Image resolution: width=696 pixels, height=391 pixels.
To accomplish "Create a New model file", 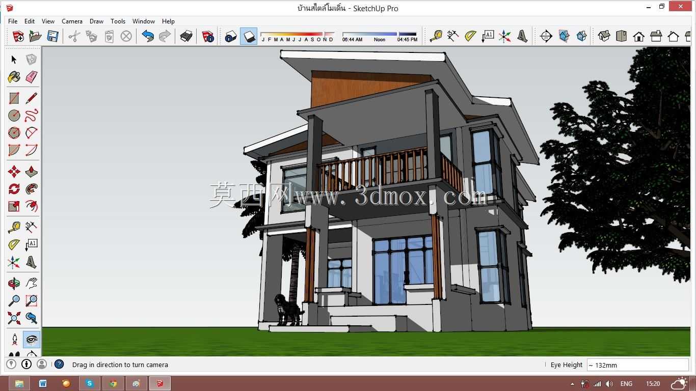I will (18, 36).
